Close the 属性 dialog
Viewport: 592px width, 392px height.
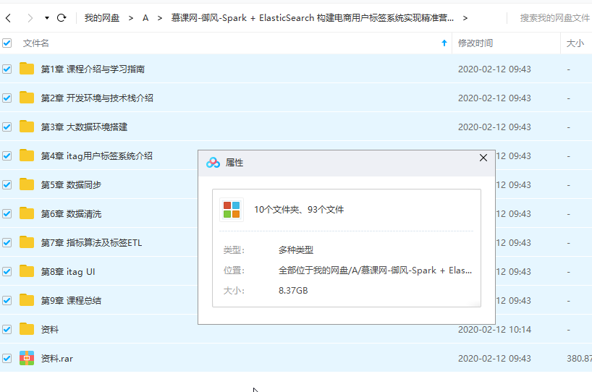point(483,158)
